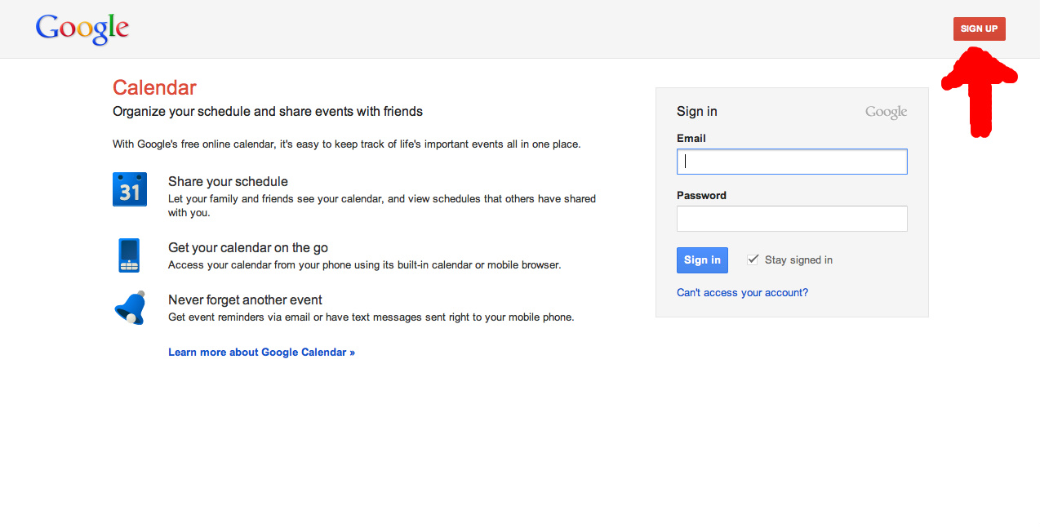Toggle the Stay signed in checkbox
The height and width of the screenshot is (528, 1040).
tap(753, 260)
